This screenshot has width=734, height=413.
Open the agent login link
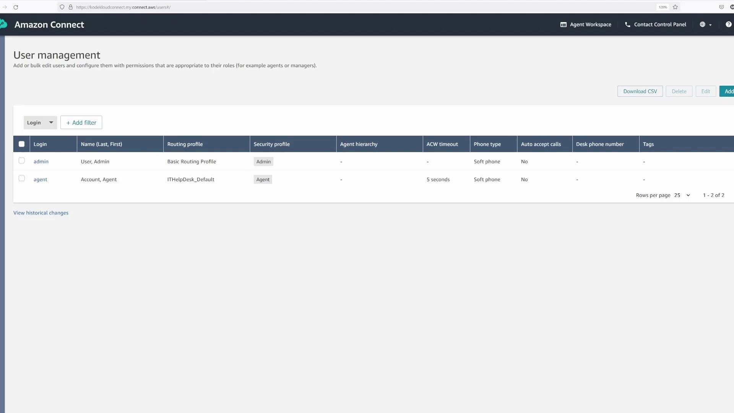tap(40, 179)
